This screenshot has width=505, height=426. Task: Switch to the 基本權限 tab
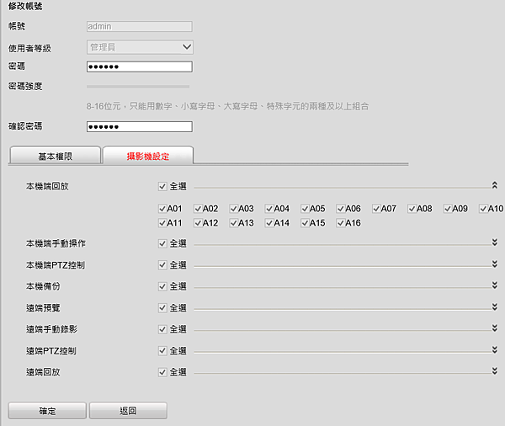pos(56,156)
